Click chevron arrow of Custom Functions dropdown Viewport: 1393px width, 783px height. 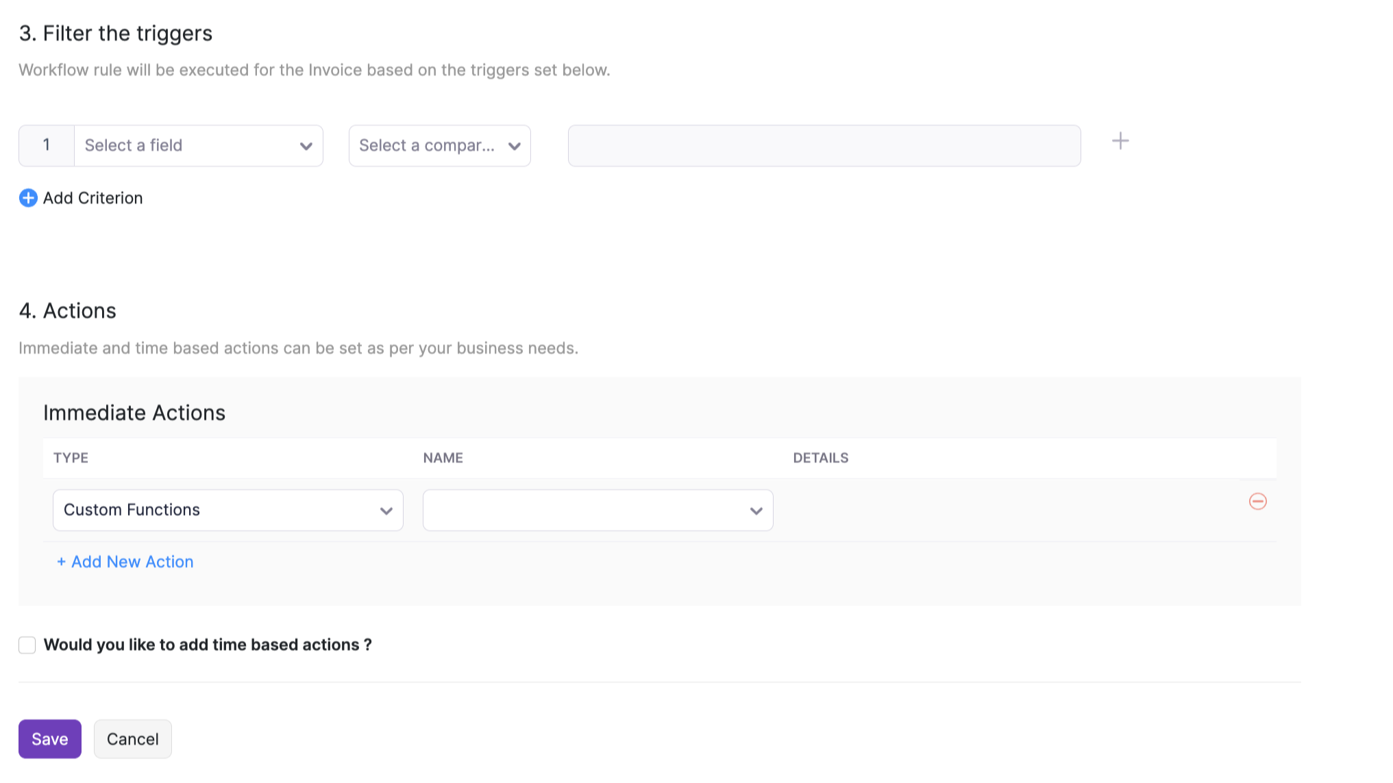click(x=386, y=511)
